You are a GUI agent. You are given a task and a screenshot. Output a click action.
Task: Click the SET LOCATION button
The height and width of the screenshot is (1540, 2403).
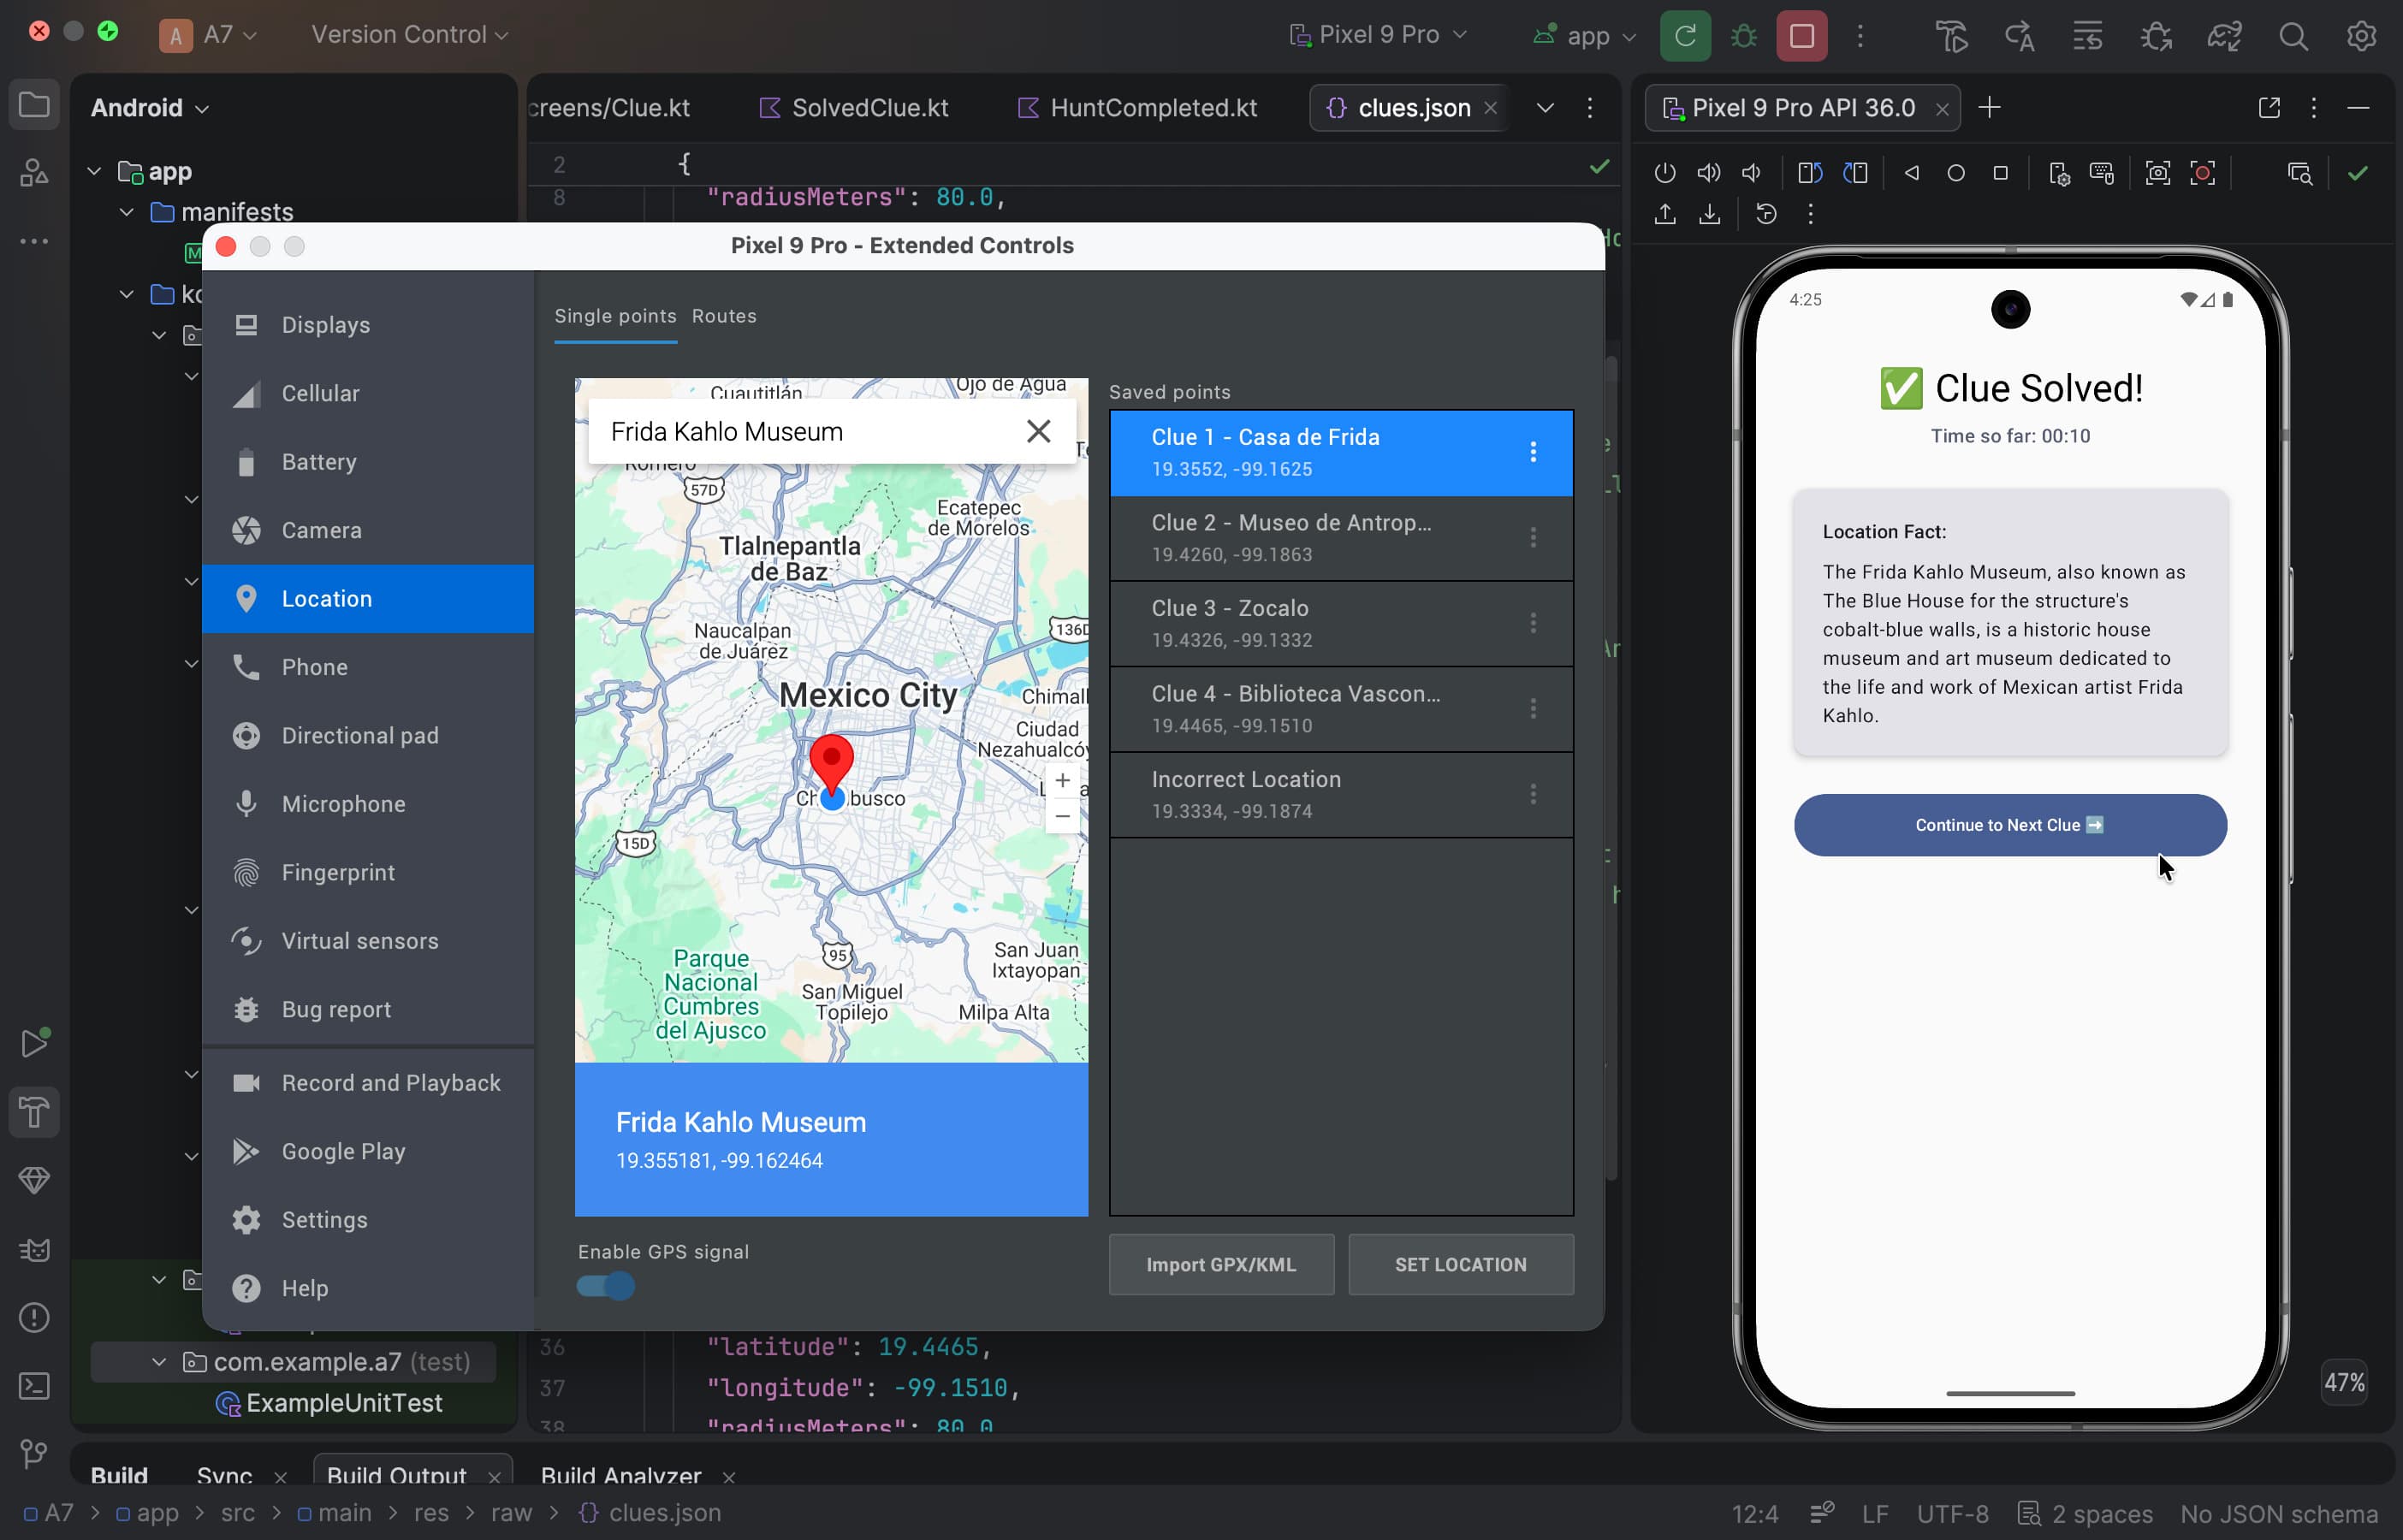point(1461,1264)
